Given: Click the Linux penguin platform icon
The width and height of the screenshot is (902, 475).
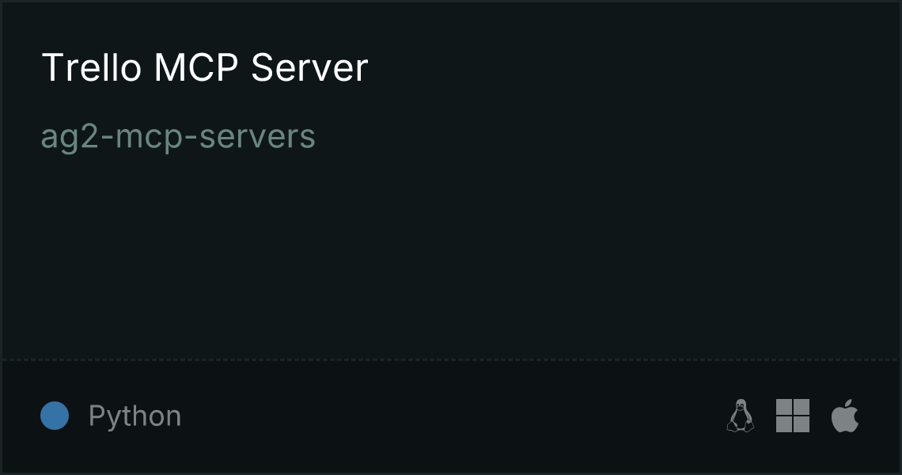Looking at the screenshot, I should coord(741,416).
